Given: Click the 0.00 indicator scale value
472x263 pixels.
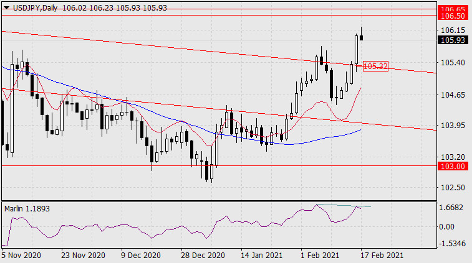Looking at the screenshot, I should [x=446, y=227].
